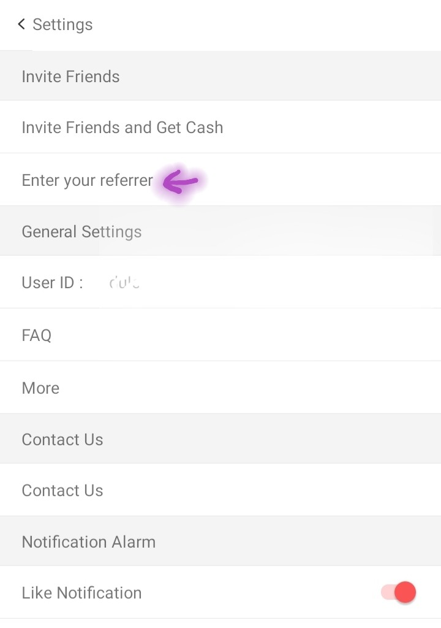This screenshot has width=441, height=628.
Task: Tap the red knob on the notification switch
Action: (405, 592)
